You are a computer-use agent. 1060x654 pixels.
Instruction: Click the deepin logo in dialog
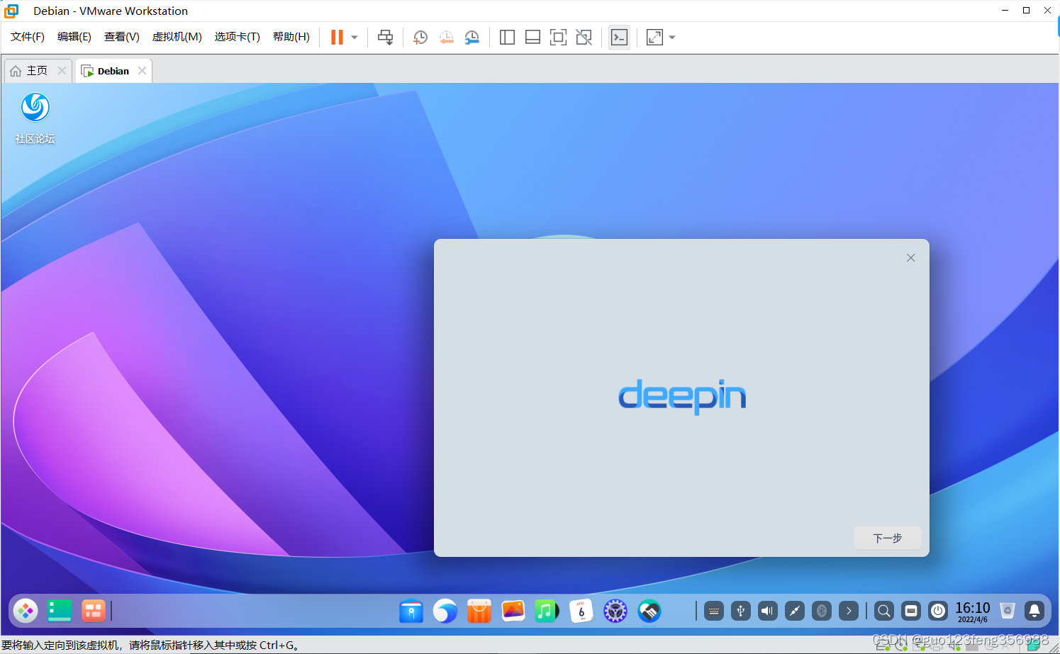pyautogui.click(x=682, y=396)
